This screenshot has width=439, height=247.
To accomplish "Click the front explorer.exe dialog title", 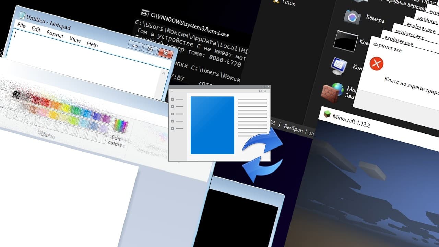I will point(388,47).
